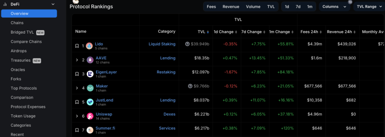Open the Maker protocol link
The image size is (385, 137).
[102, 86]
